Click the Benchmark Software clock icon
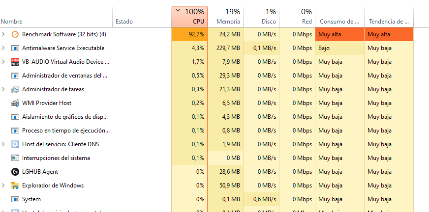The height and width of the screenshot is (212, 429). click(x=15, y=34)
